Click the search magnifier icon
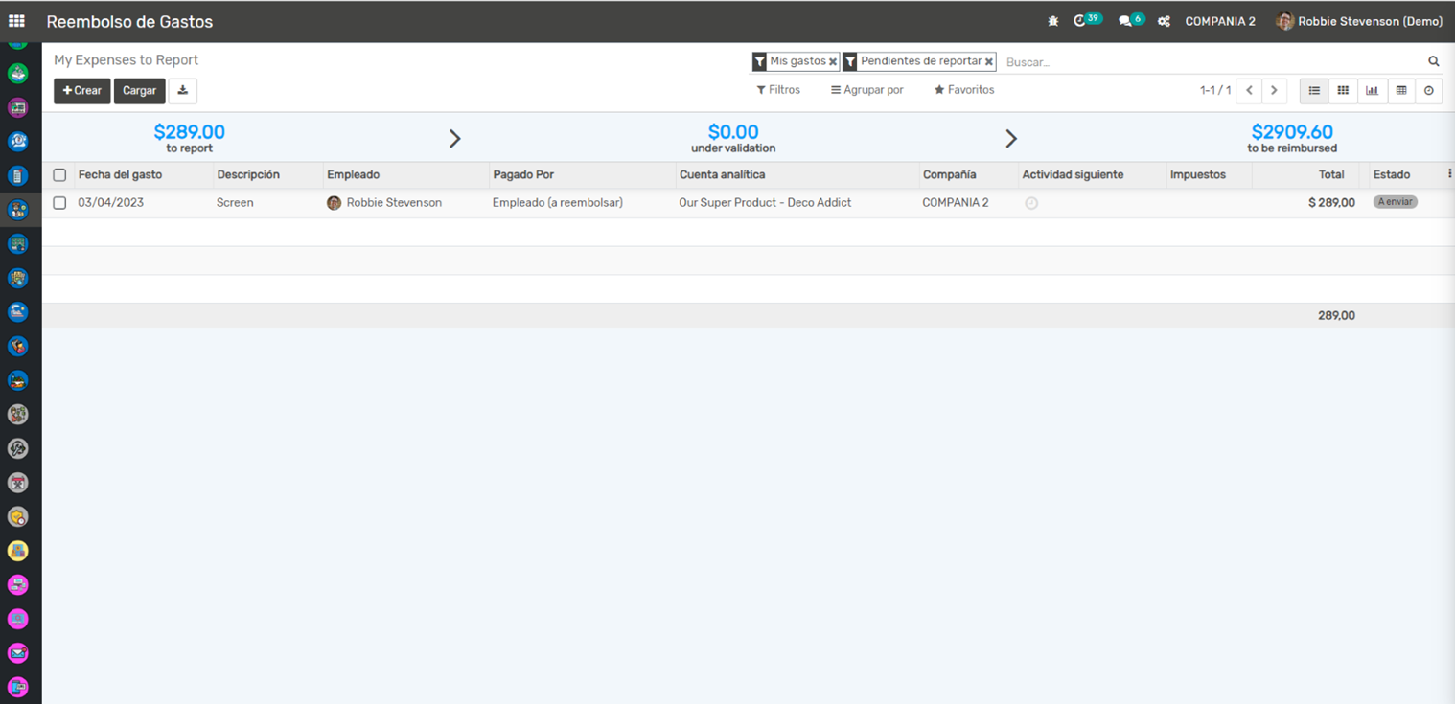Viewport: 1455px width, 704px height. 1434,61
